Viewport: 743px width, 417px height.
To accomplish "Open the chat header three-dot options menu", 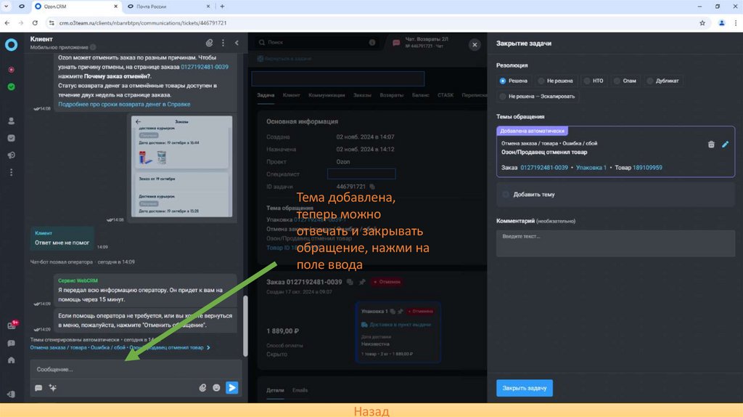I will pos(223,43).
